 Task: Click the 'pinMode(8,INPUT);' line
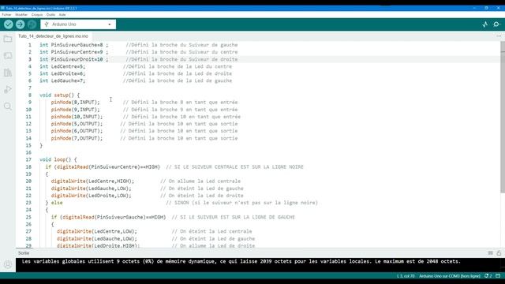coord(76,102)
